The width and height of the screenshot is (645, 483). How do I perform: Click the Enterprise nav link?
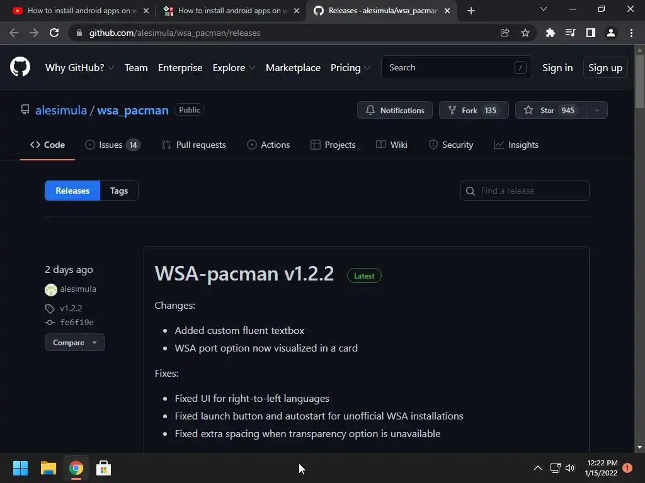click(x=180, y=68)
